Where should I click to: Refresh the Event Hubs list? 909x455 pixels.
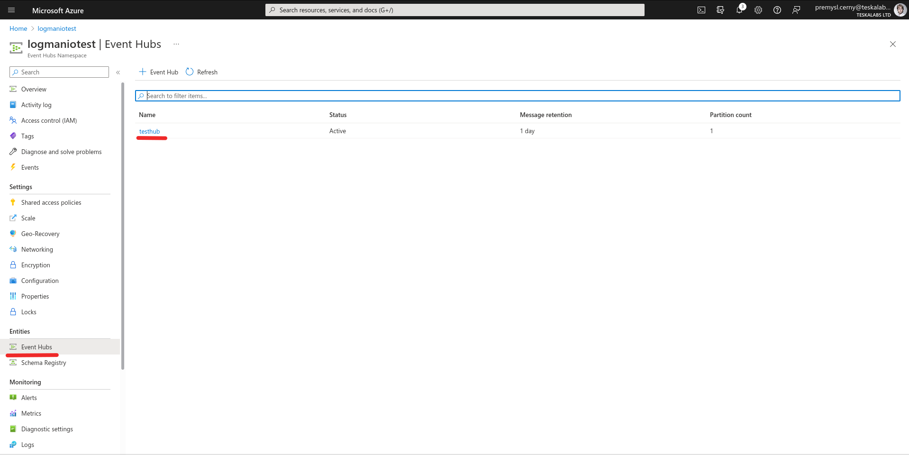(202, 72)
